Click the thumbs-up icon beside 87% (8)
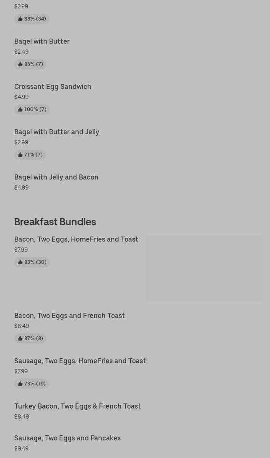Image resolution: width=270 pixels, height=458 pixels. (20, 338)
